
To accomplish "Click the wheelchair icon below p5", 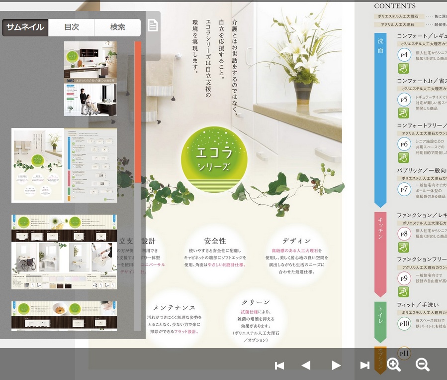I will pyautogui.click(x=404, y=114).
